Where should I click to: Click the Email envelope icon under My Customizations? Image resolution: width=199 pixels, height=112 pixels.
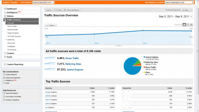[4, 83]
